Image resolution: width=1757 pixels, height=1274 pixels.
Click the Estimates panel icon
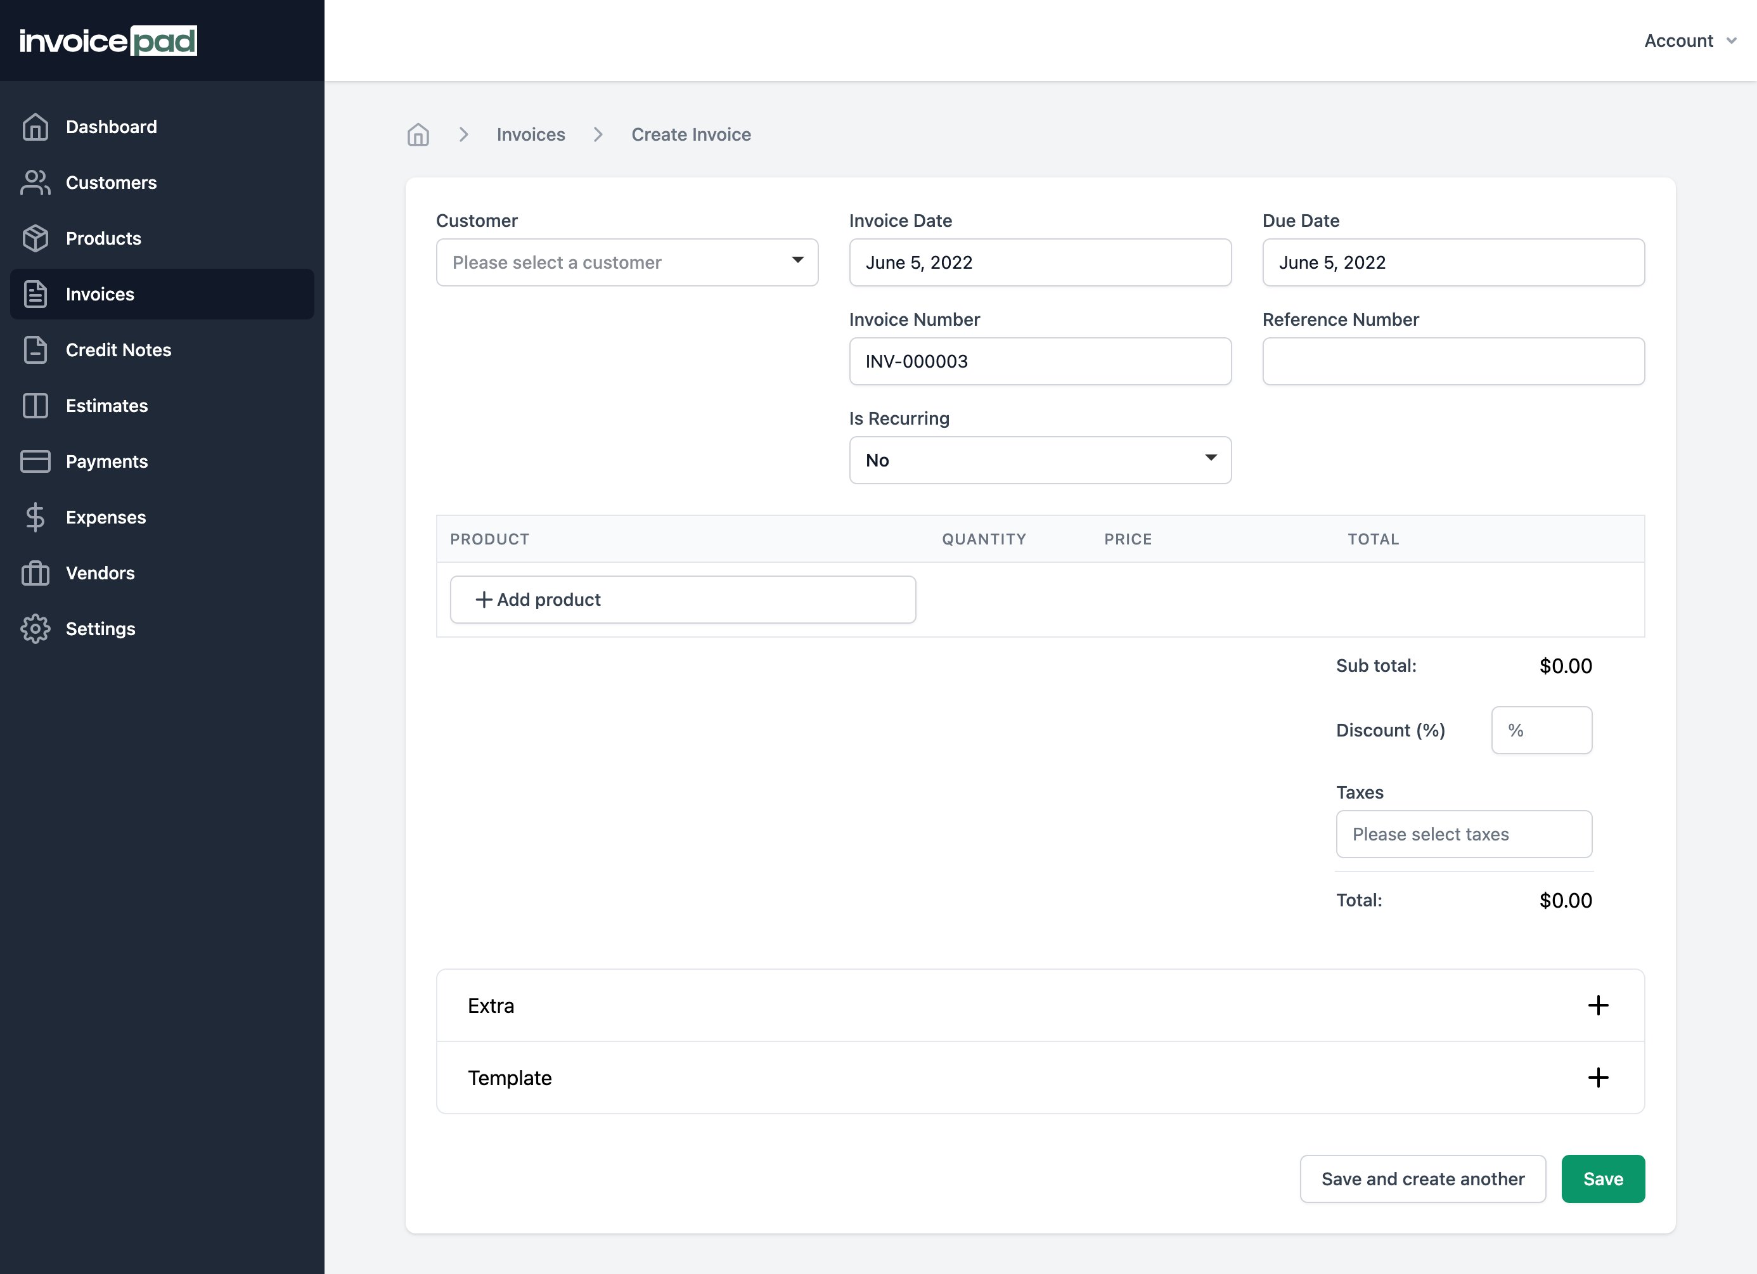click(x=35, y=406)
